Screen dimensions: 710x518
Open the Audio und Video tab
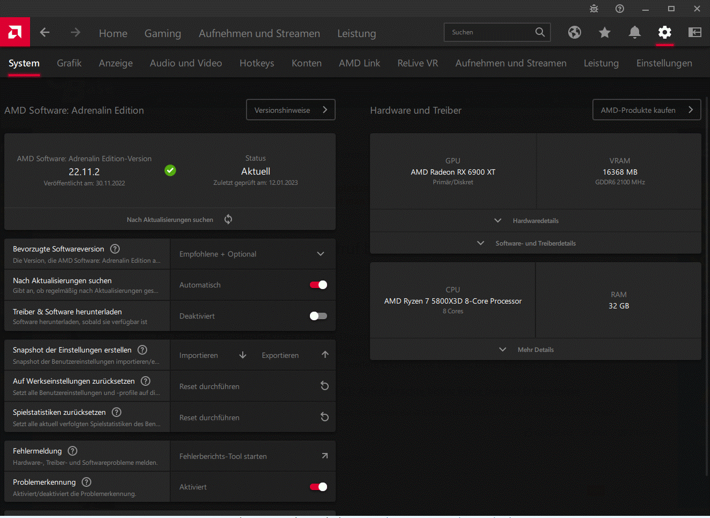(x=186, y=63)
